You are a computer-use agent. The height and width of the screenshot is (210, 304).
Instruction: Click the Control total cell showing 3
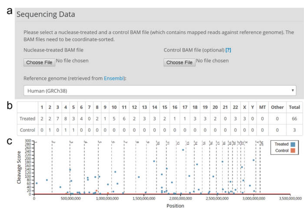click(x=294, y=129)
